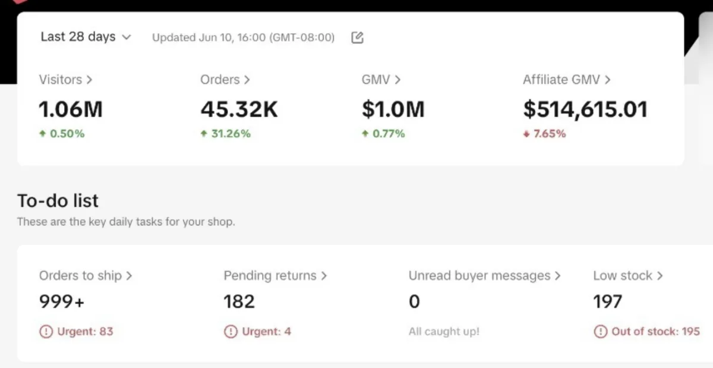Open the Last 28 days date range dropdown
This screenshot has height=368, width=713.
pos(86,37)
